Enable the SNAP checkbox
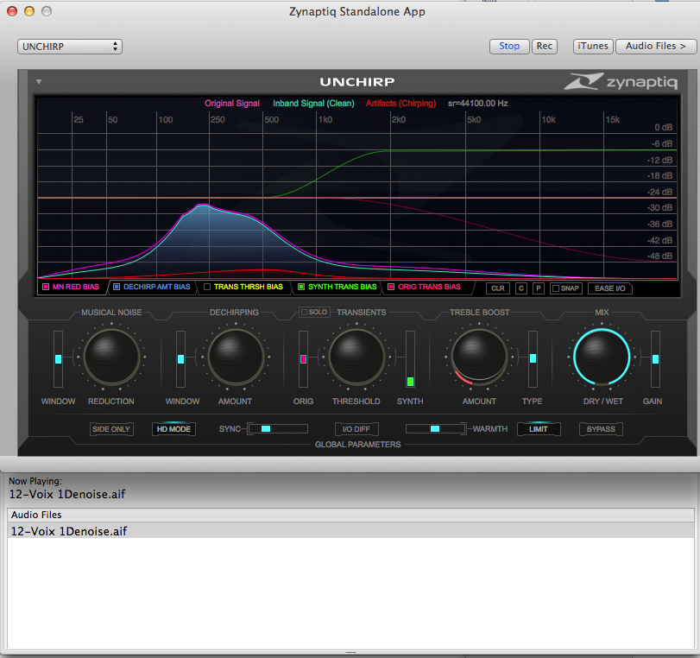Viewport: 700px width, 658px height. (556, 288)
